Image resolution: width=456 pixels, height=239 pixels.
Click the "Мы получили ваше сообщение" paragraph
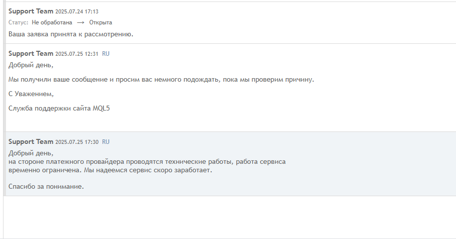[161, 79]
